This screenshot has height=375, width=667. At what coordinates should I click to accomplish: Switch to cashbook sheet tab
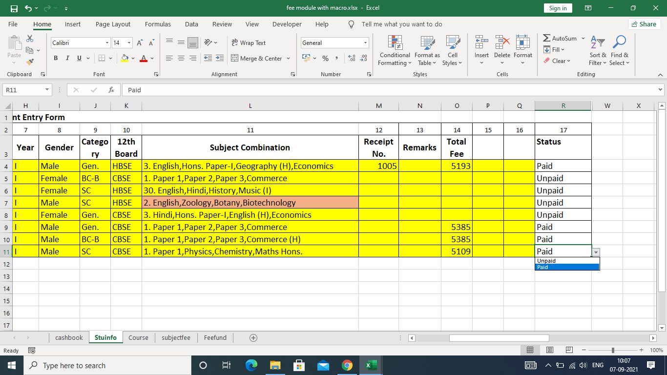(x=69, y=337)
